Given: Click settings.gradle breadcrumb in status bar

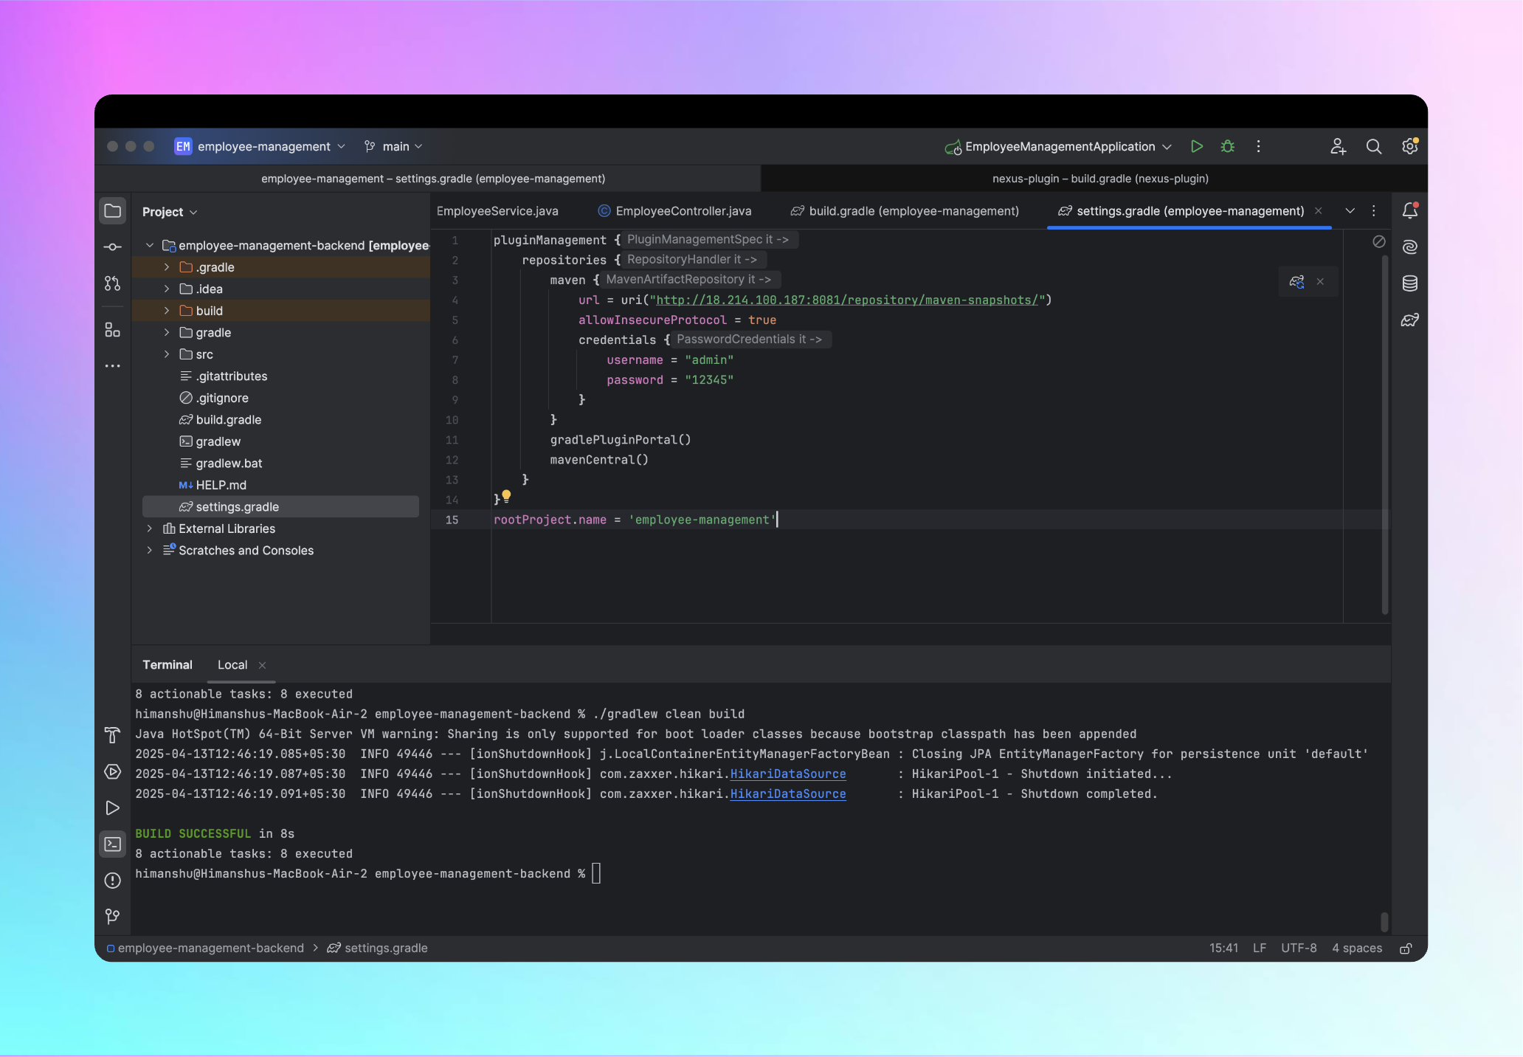Looking at the screenshot, I should click(x=378, y=948).
